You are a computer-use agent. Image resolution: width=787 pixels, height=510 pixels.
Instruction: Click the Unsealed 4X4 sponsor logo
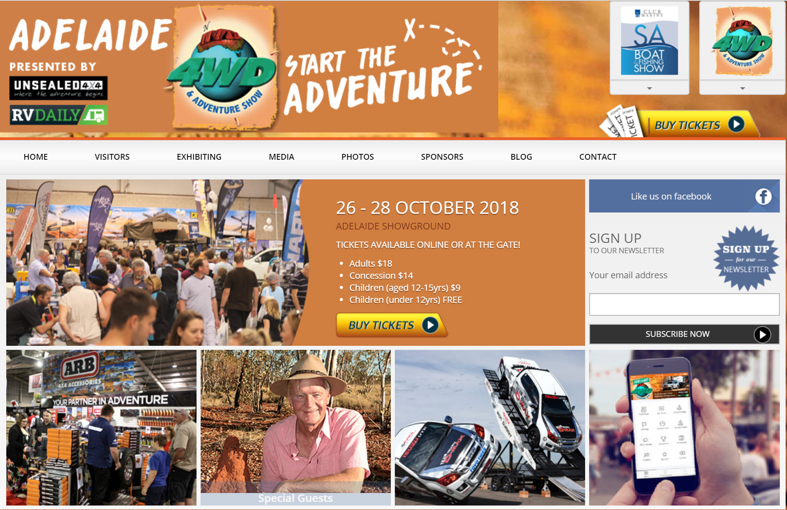pos(58,88)
